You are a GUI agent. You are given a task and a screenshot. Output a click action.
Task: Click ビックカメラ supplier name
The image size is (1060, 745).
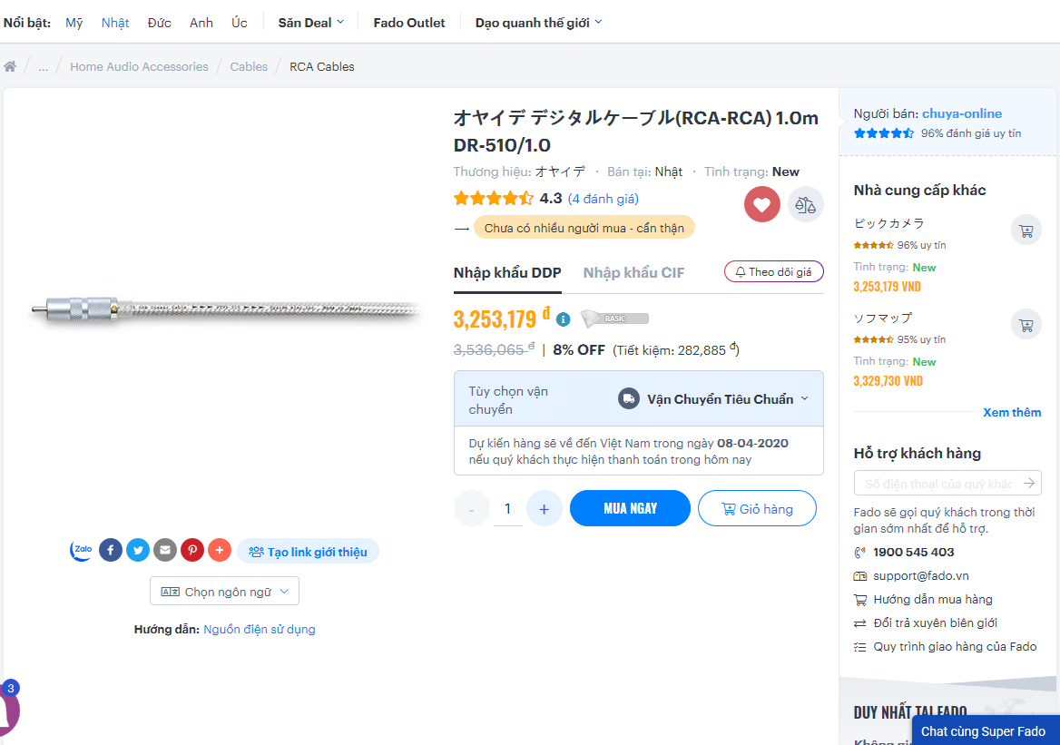(x=888, y=223)
